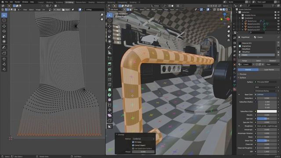Select the Scale tool in UV editor
The height and width of the screenshot is (158, 281).
(4, 36)
